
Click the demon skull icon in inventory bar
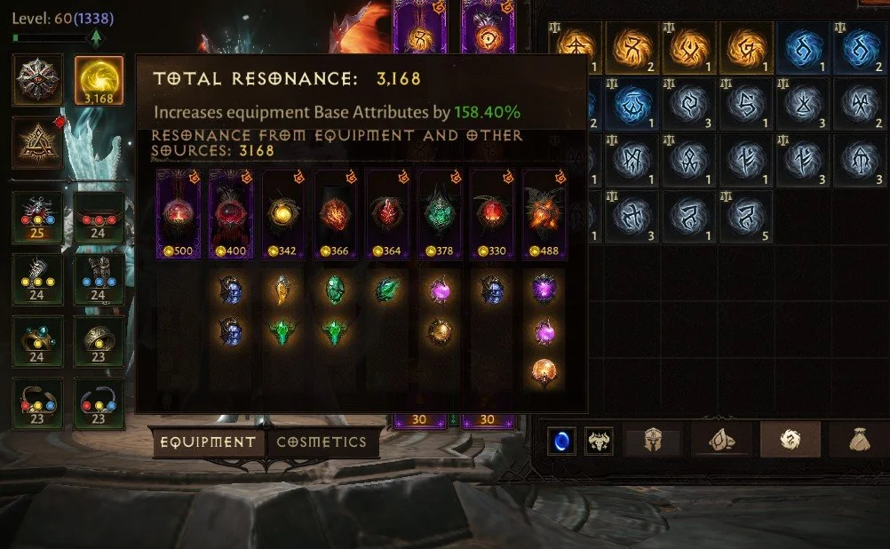pyautogui.click(x=599, y=442)
